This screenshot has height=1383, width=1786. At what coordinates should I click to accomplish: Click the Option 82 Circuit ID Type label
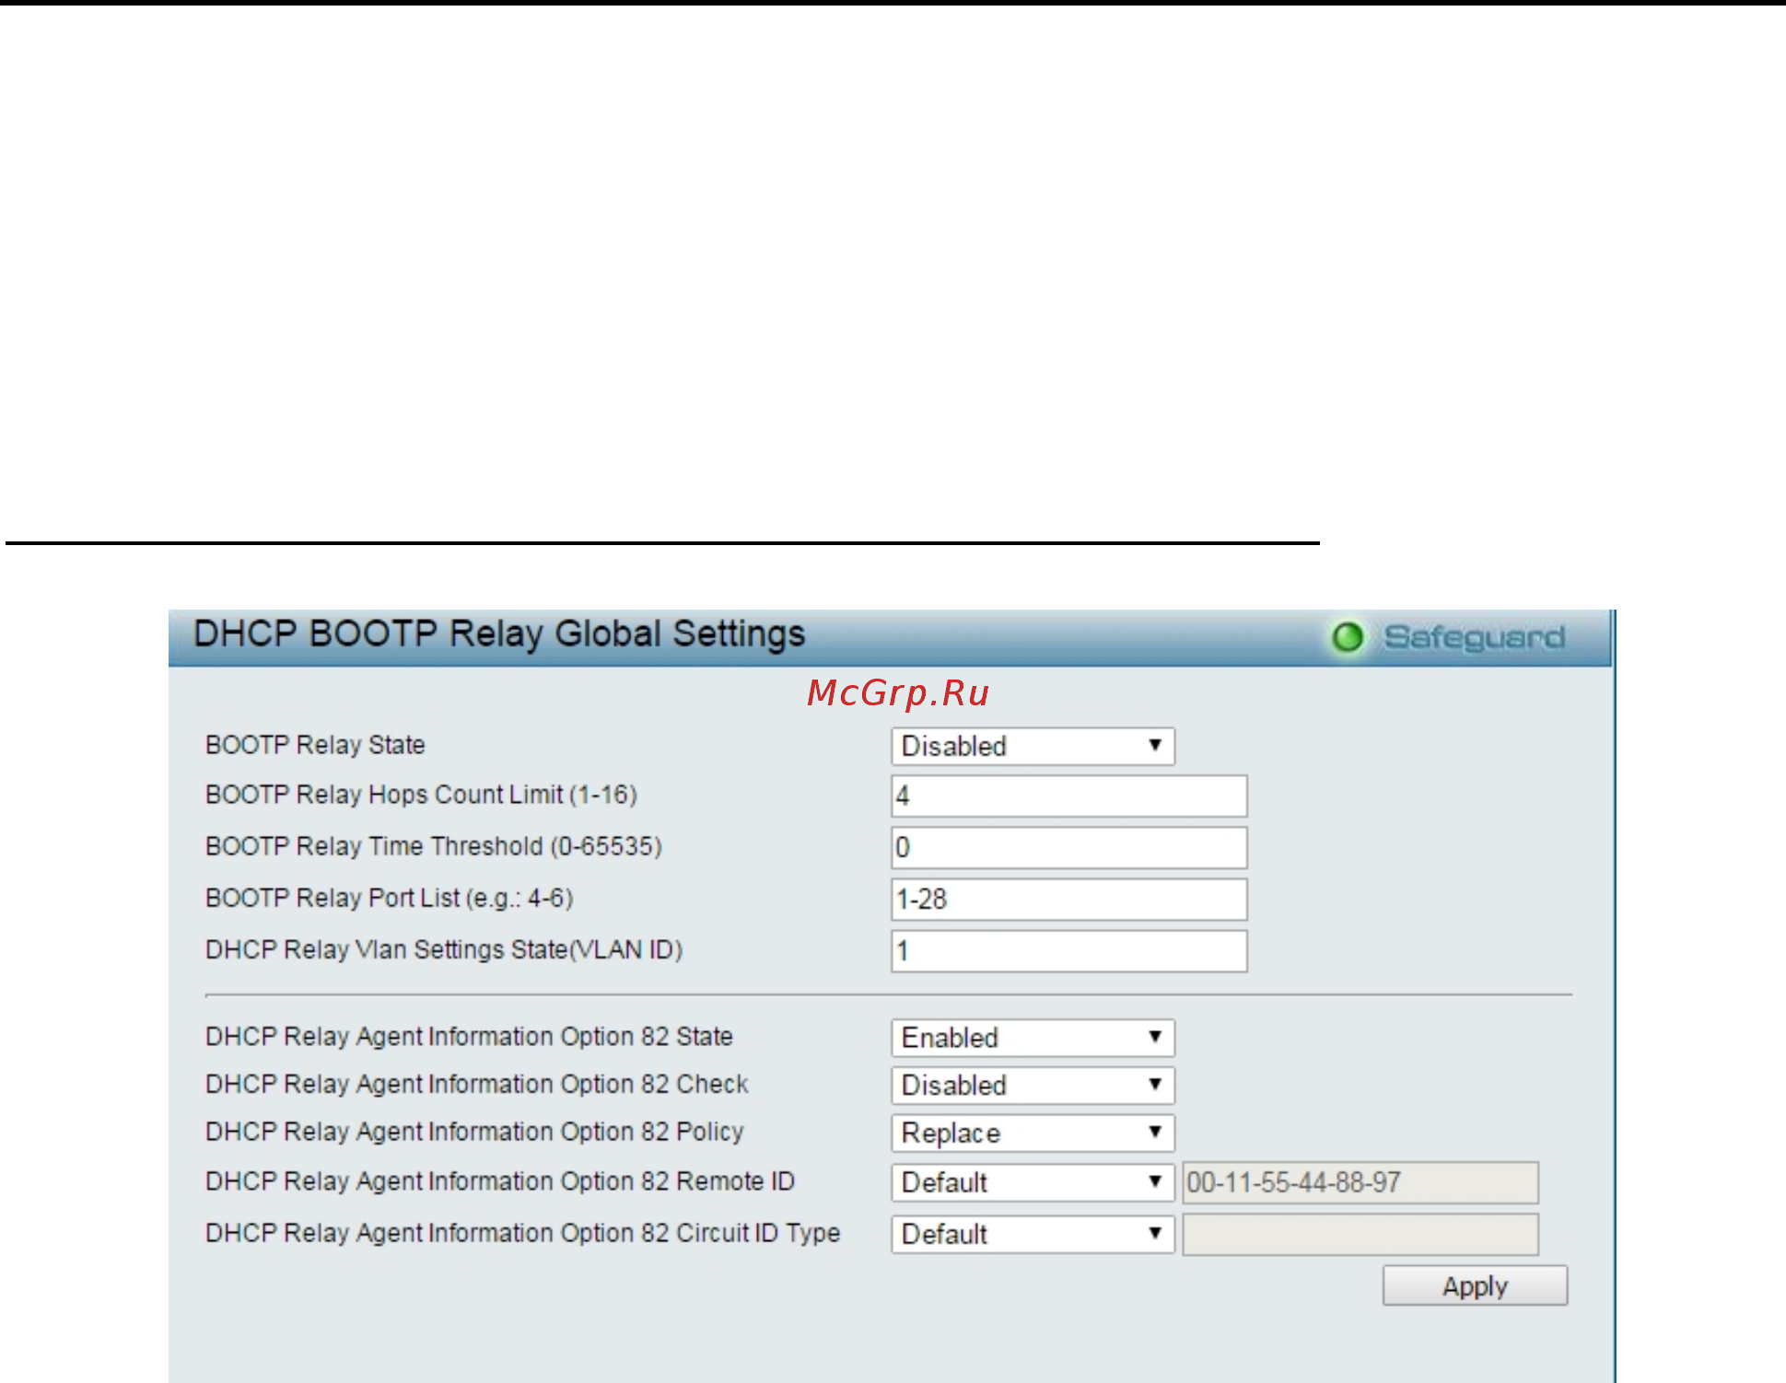pos(523,1234)
